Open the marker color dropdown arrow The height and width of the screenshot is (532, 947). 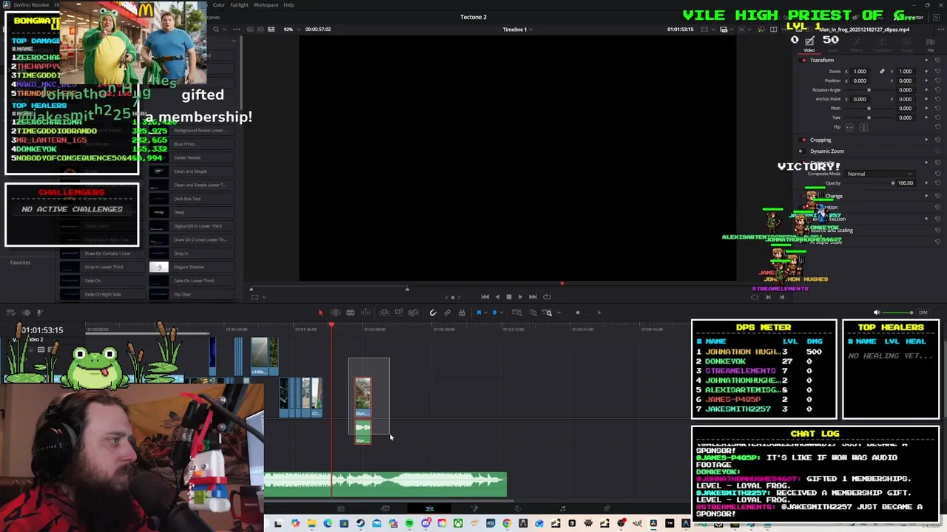pyautogui.click(x=501, y=313)
